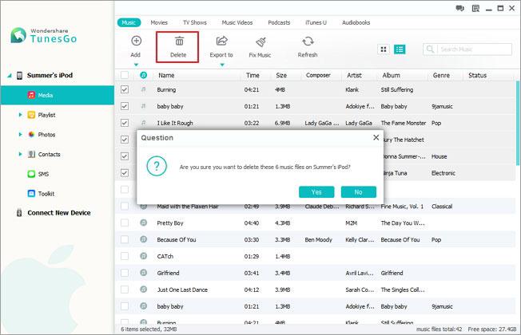
Task: Click the Fix Music icon
Action: coord(260,41)
